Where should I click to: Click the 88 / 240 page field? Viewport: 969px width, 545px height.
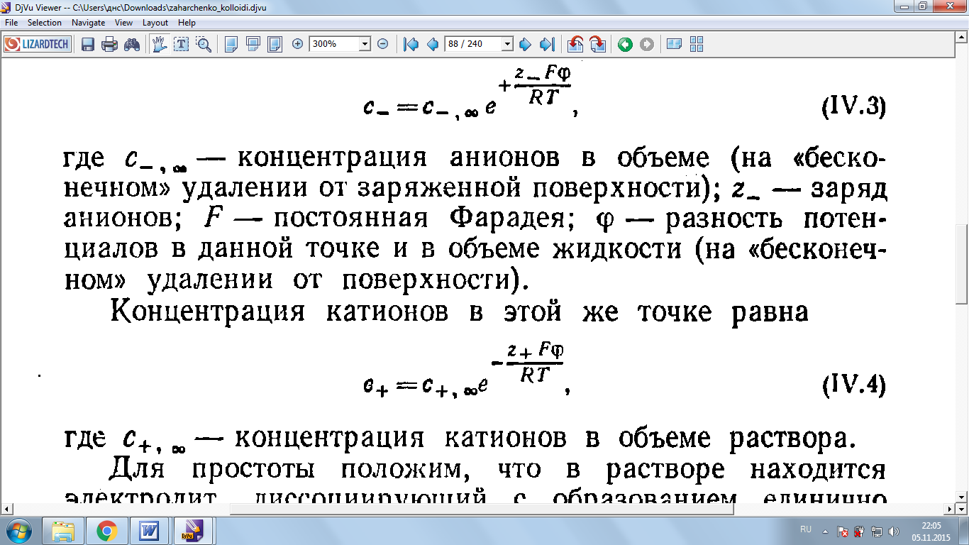473,44
